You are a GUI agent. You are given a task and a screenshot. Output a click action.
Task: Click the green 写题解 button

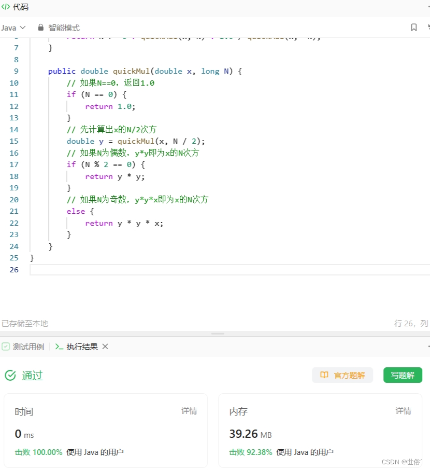[403, 375]
